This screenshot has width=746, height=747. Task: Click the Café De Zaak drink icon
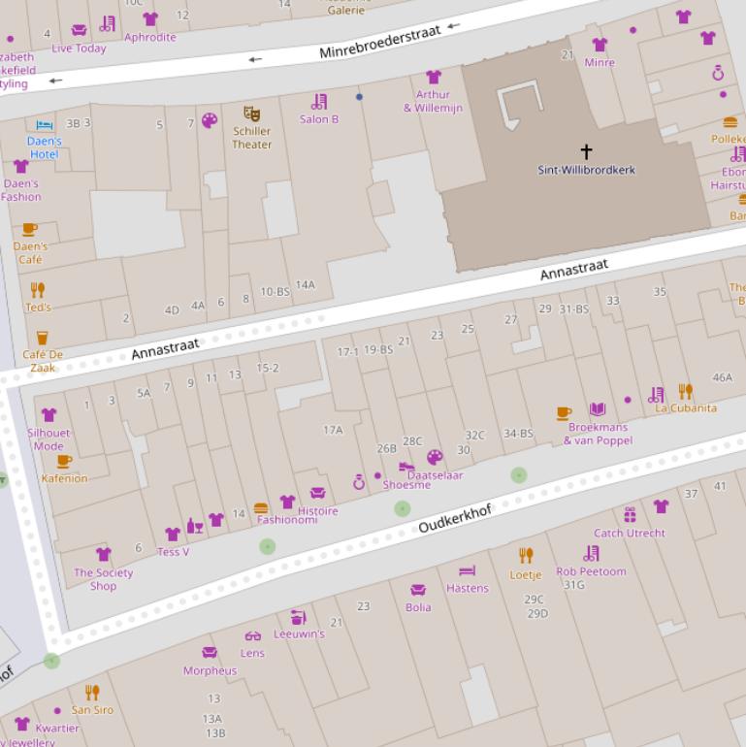(x=42, y=339)
